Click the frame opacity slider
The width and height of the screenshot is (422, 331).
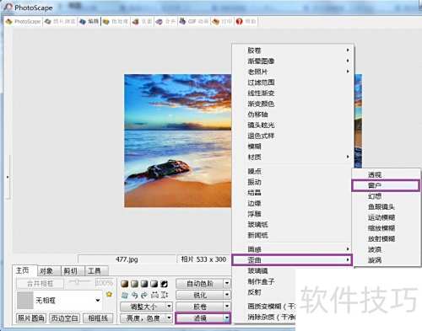pyautogui.click(x=79, y=281)
